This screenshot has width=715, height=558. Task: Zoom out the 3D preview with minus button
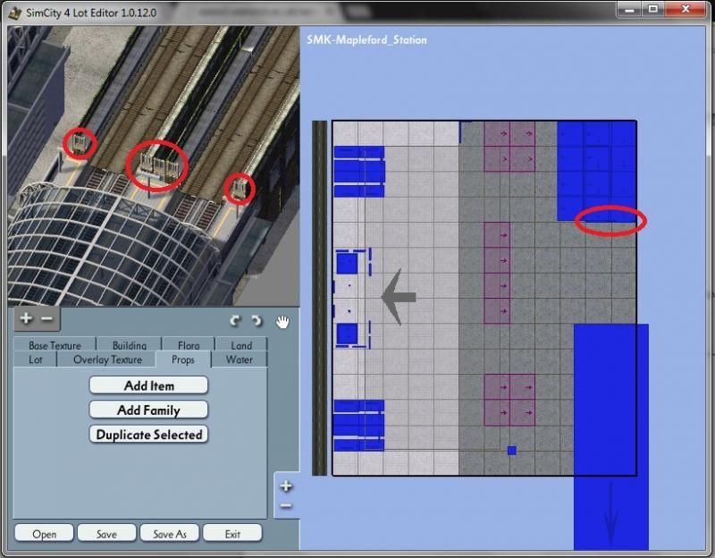coord(46,318)
